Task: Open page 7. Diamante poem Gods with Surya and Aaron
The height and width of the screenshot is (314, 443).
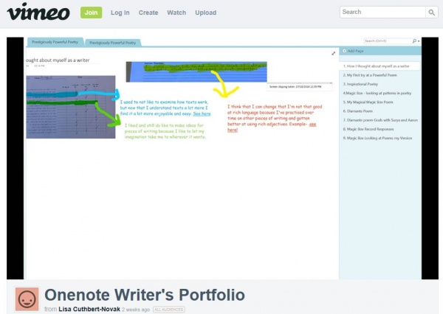Action: (380, 120)
